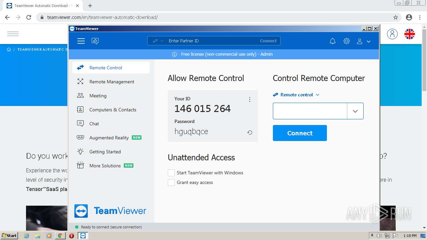Show hidden system tray icons
The image size is (427, 240).
point(372,236)
